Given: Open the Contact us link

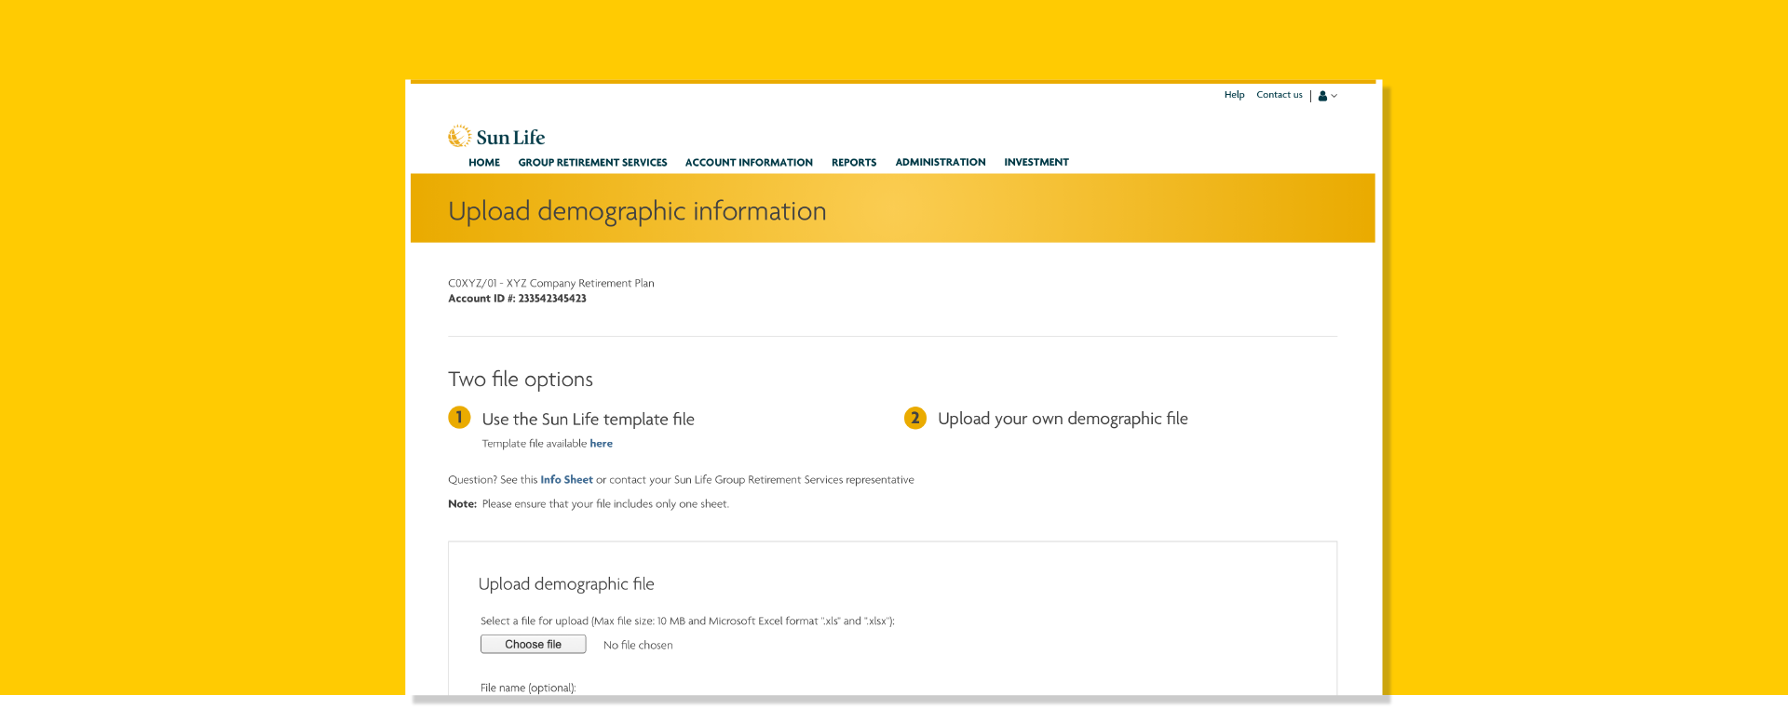Looking at the screenshot, I should point(1279,95).
